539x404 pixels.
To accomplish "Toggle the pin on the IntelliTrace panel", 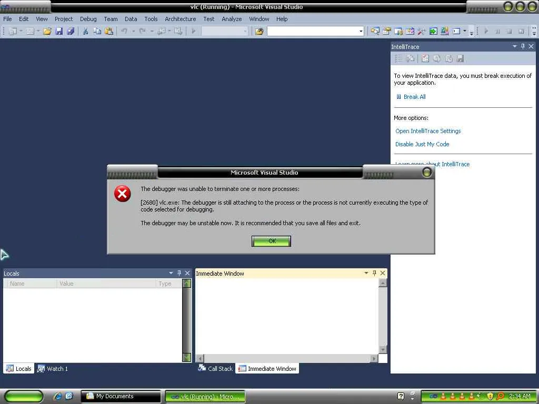I will coord(523,46).
